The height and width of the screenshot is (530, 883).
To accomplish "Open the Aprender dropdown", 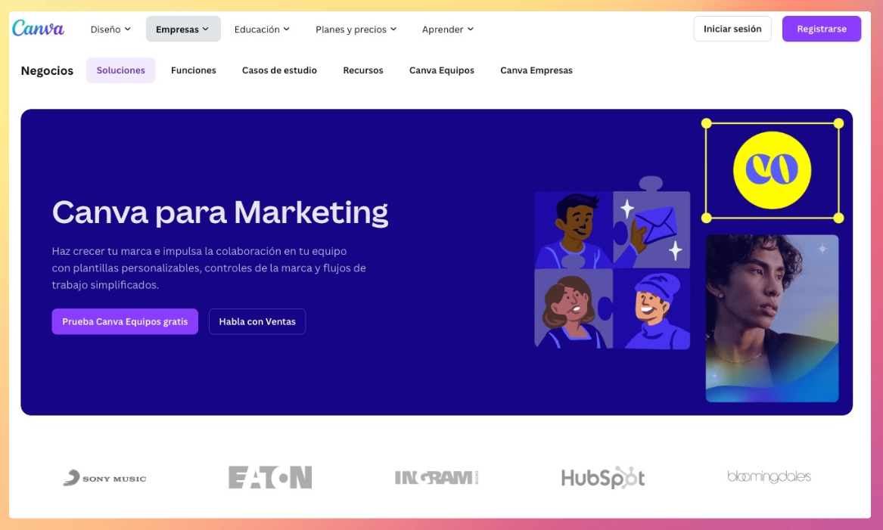I will click(x=447, y=29).
